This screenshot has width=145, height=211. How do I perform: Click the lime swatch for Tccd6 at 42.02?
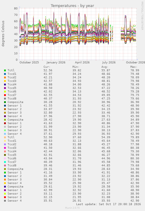[5, 92]
